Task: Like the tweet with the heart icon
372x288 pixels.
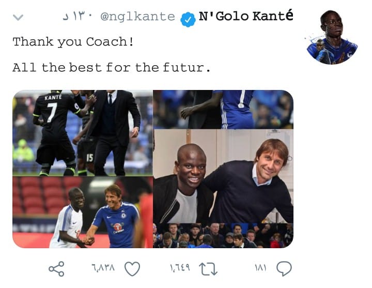Action: pyautogui.click(x=132, y=269)
